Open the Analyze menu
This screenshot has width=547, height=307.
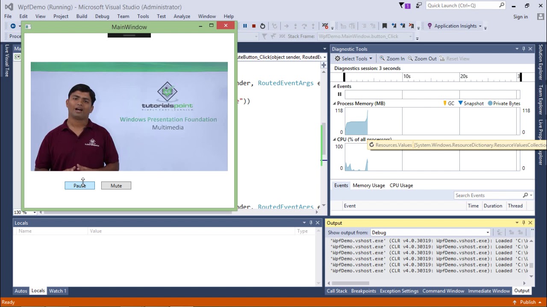(182, 16)
